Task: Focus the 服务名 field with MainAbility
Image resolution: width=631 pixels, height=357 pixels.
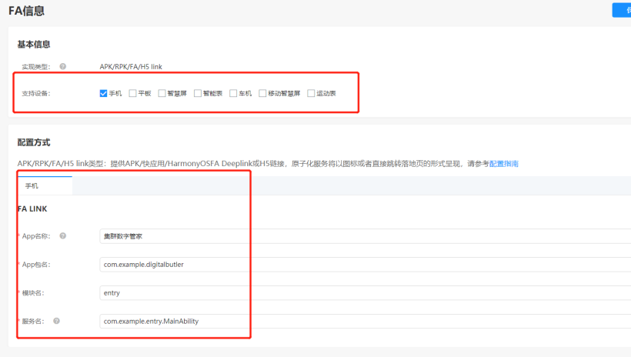Action: 362,321
